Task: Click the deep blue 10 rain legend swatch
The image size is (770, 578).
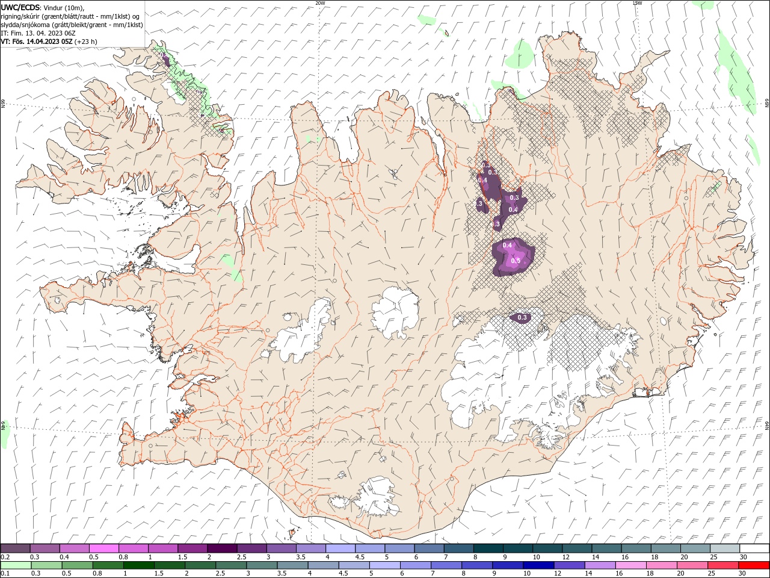Action: [x=537, y=565]
